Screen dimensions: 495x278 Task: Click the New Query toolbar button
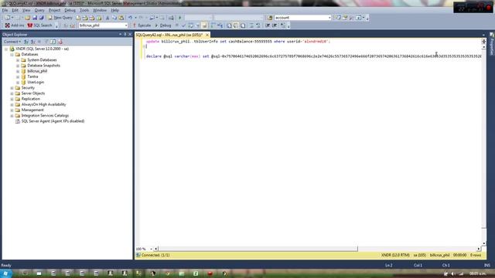60,18
